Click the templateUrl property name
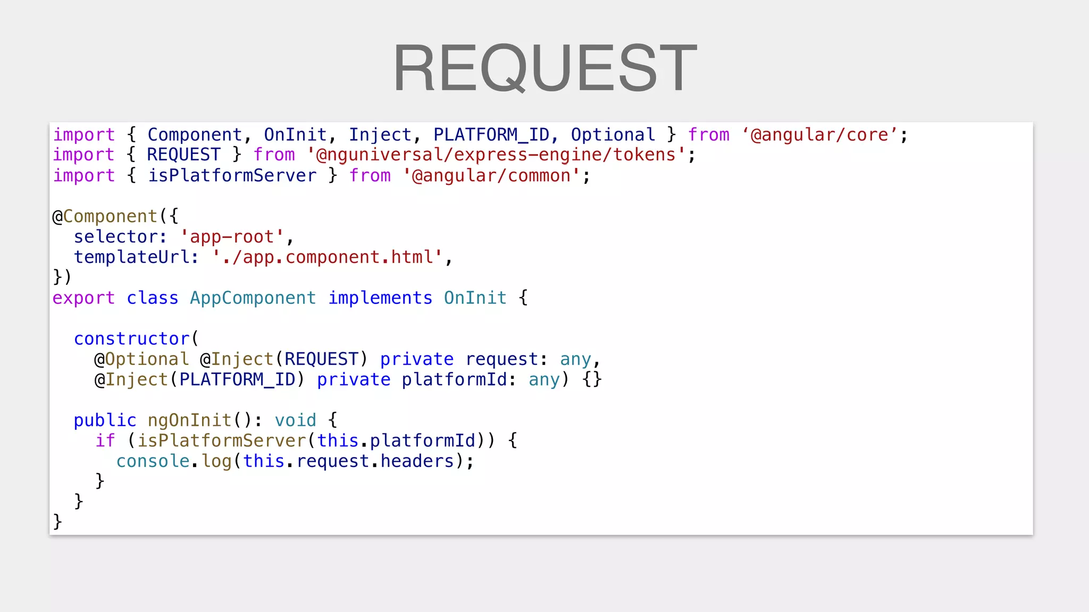Viewport: 1089px width, 612px height. coord(131,258)
